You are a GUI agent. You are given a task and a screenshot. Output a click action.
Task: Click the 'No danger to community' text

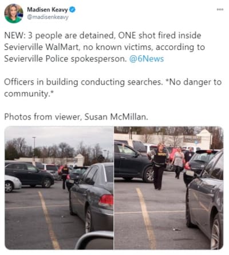click(113, 88)
